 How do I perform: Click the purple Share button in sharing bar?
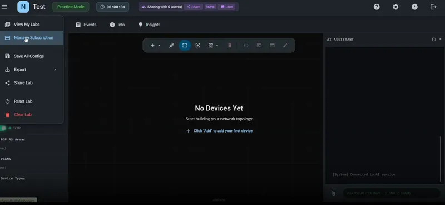point(194,7)
